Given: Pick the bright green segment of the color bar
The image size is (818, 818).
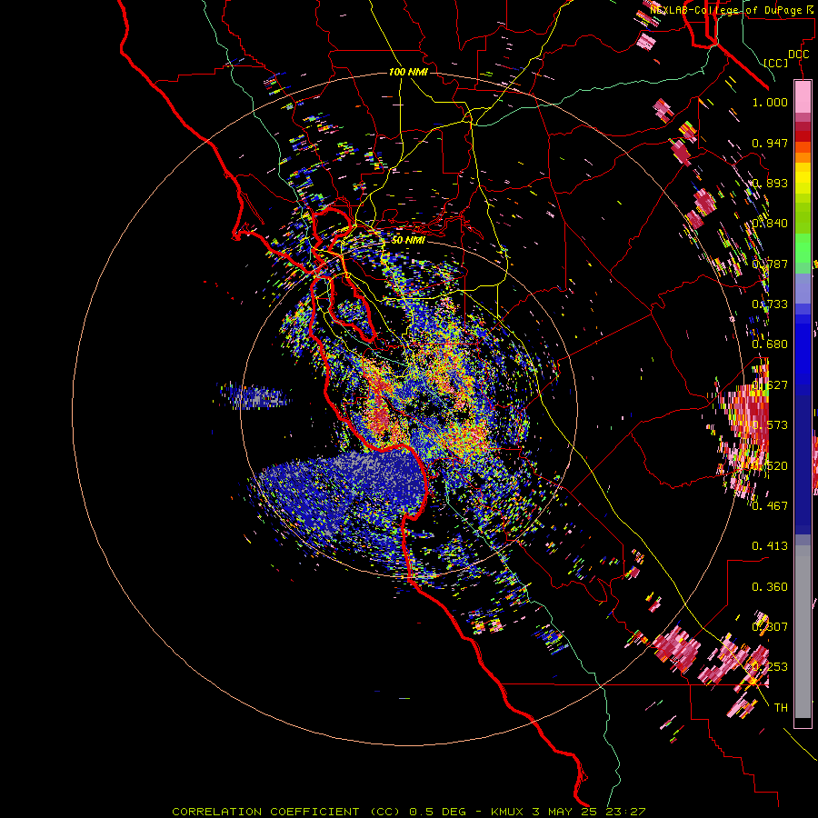Looking at the screenshot, I should (803, 248).
